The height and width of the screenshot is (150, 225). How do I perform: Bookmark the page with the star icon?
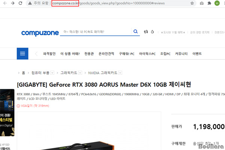[192, 3]
